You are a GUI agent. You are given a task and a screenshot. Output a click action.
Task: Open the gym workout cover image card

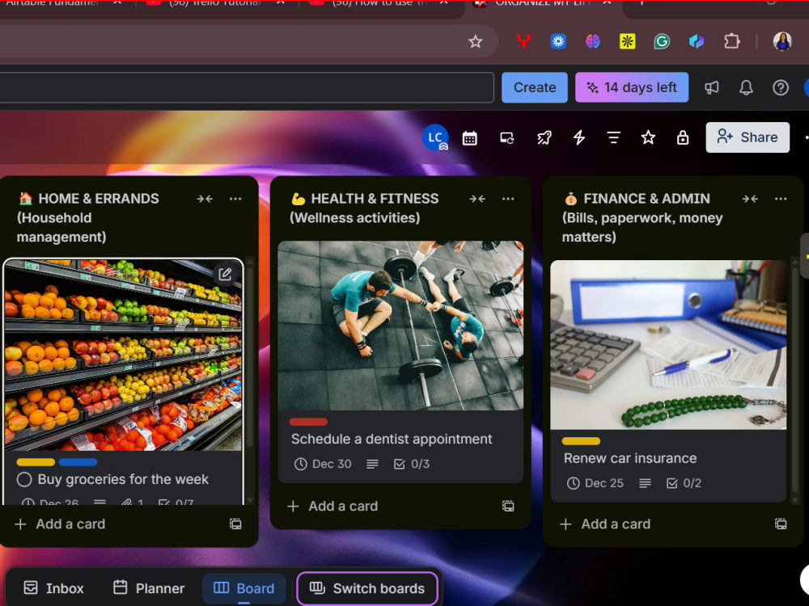400,326
